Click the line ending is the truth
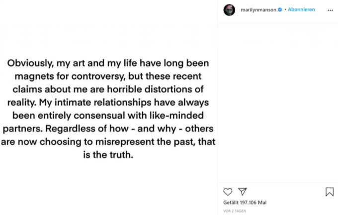 click(108, 155)
